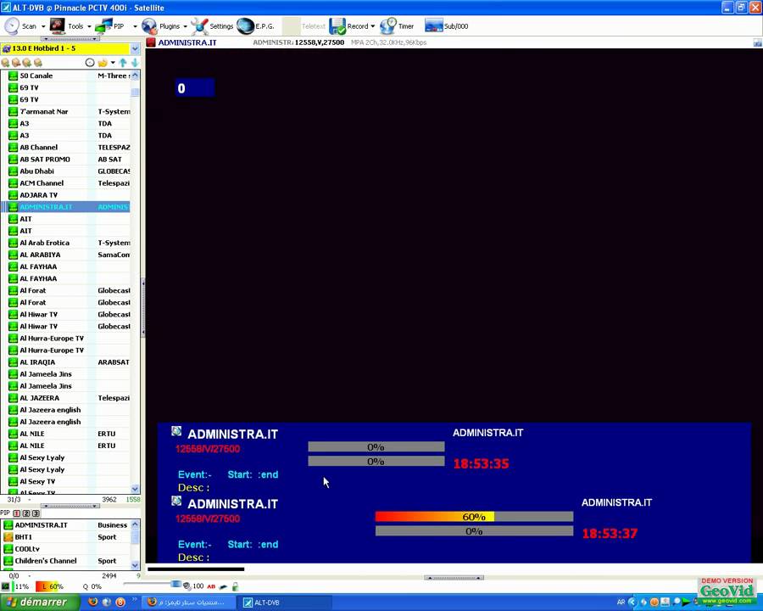
Task: Switch to PIP slot 1
Action: click(17, 513)
